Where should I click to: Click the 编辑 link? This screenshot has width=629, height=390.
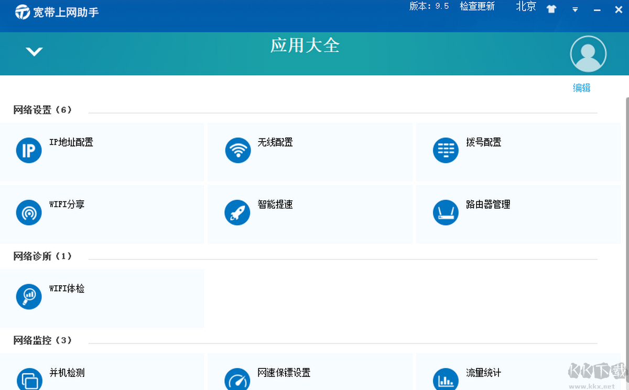581,88
